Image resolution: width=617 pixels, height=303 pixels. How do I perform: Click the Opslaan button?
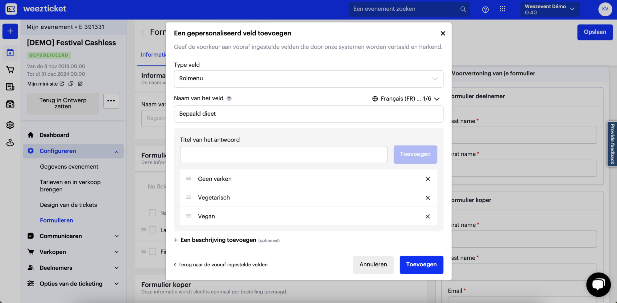click(x=595, y=32)
